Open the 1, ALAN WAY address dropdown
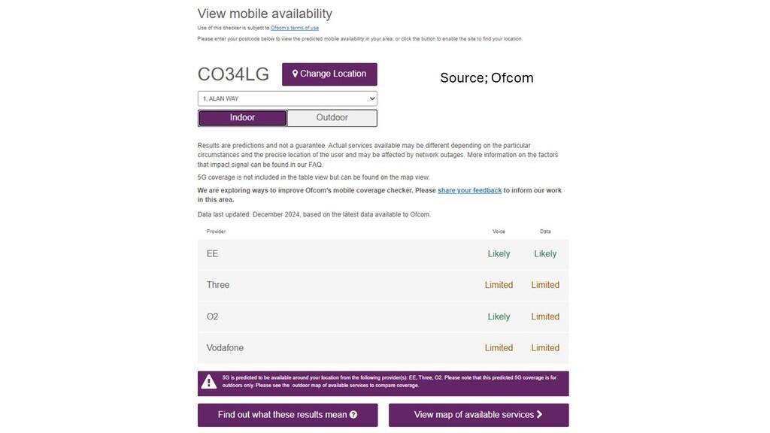Screen dimensions: 770x433 coord(287,98)
